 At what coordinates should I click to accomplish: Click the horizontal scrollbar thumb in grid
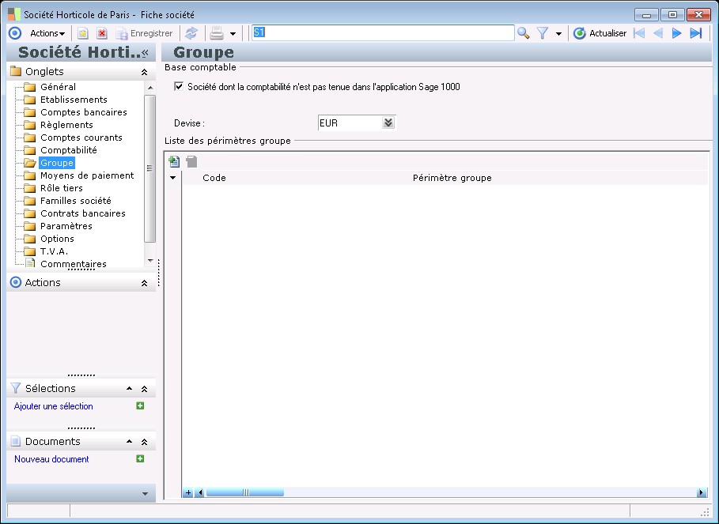[x=245, y=492]
